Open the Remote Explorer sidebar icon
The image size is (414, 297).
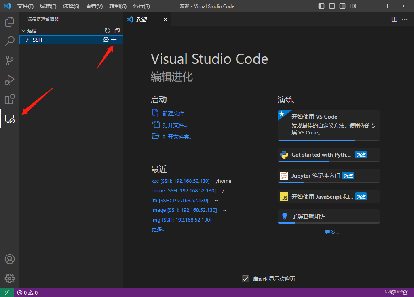9,119
